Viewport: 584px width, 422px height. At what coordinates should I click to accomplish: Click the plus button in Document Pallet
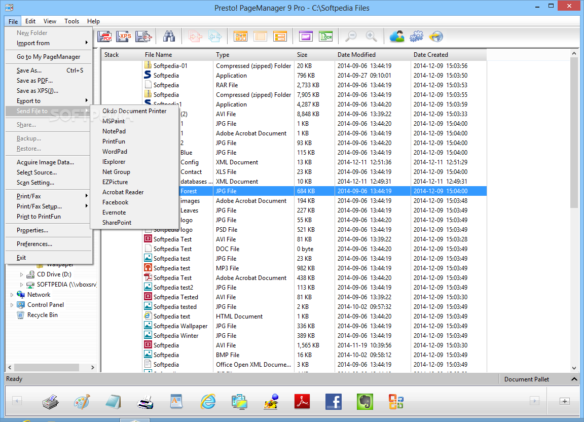tap(564, 402)
